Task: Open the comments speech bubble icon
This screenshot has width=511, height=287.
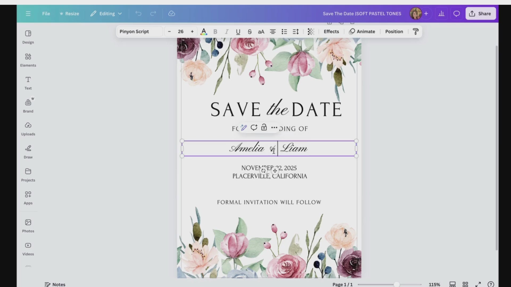Action: click(456, 14)
